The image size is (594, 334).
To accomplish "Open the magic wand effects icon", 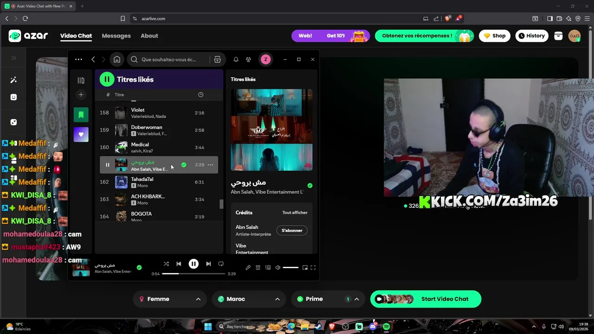I will click(13, 80).
